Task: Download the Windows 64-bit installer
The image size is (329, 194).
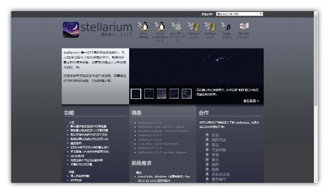Action: pos(210,28)
